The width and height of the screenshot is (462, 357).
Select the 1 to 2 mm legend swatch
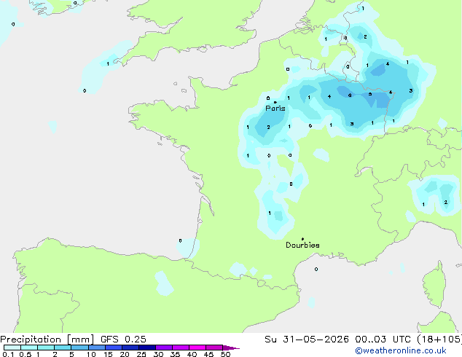[46, 348]
